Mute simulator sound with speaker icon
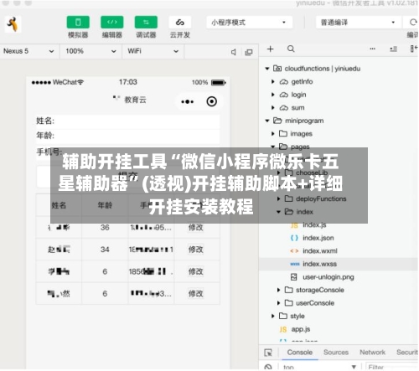The height and width of the screenshot is (371, 419). [234, 52]
